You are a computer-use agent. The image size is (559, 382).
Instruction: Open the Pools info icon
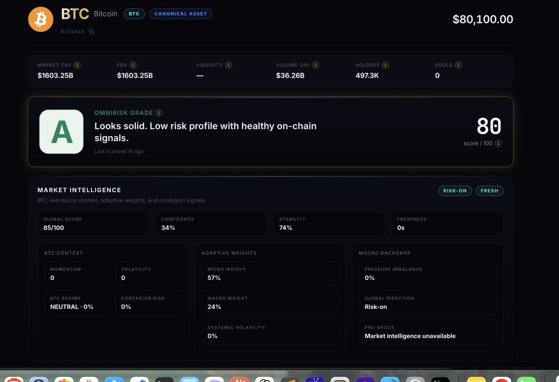coord(458,65)
